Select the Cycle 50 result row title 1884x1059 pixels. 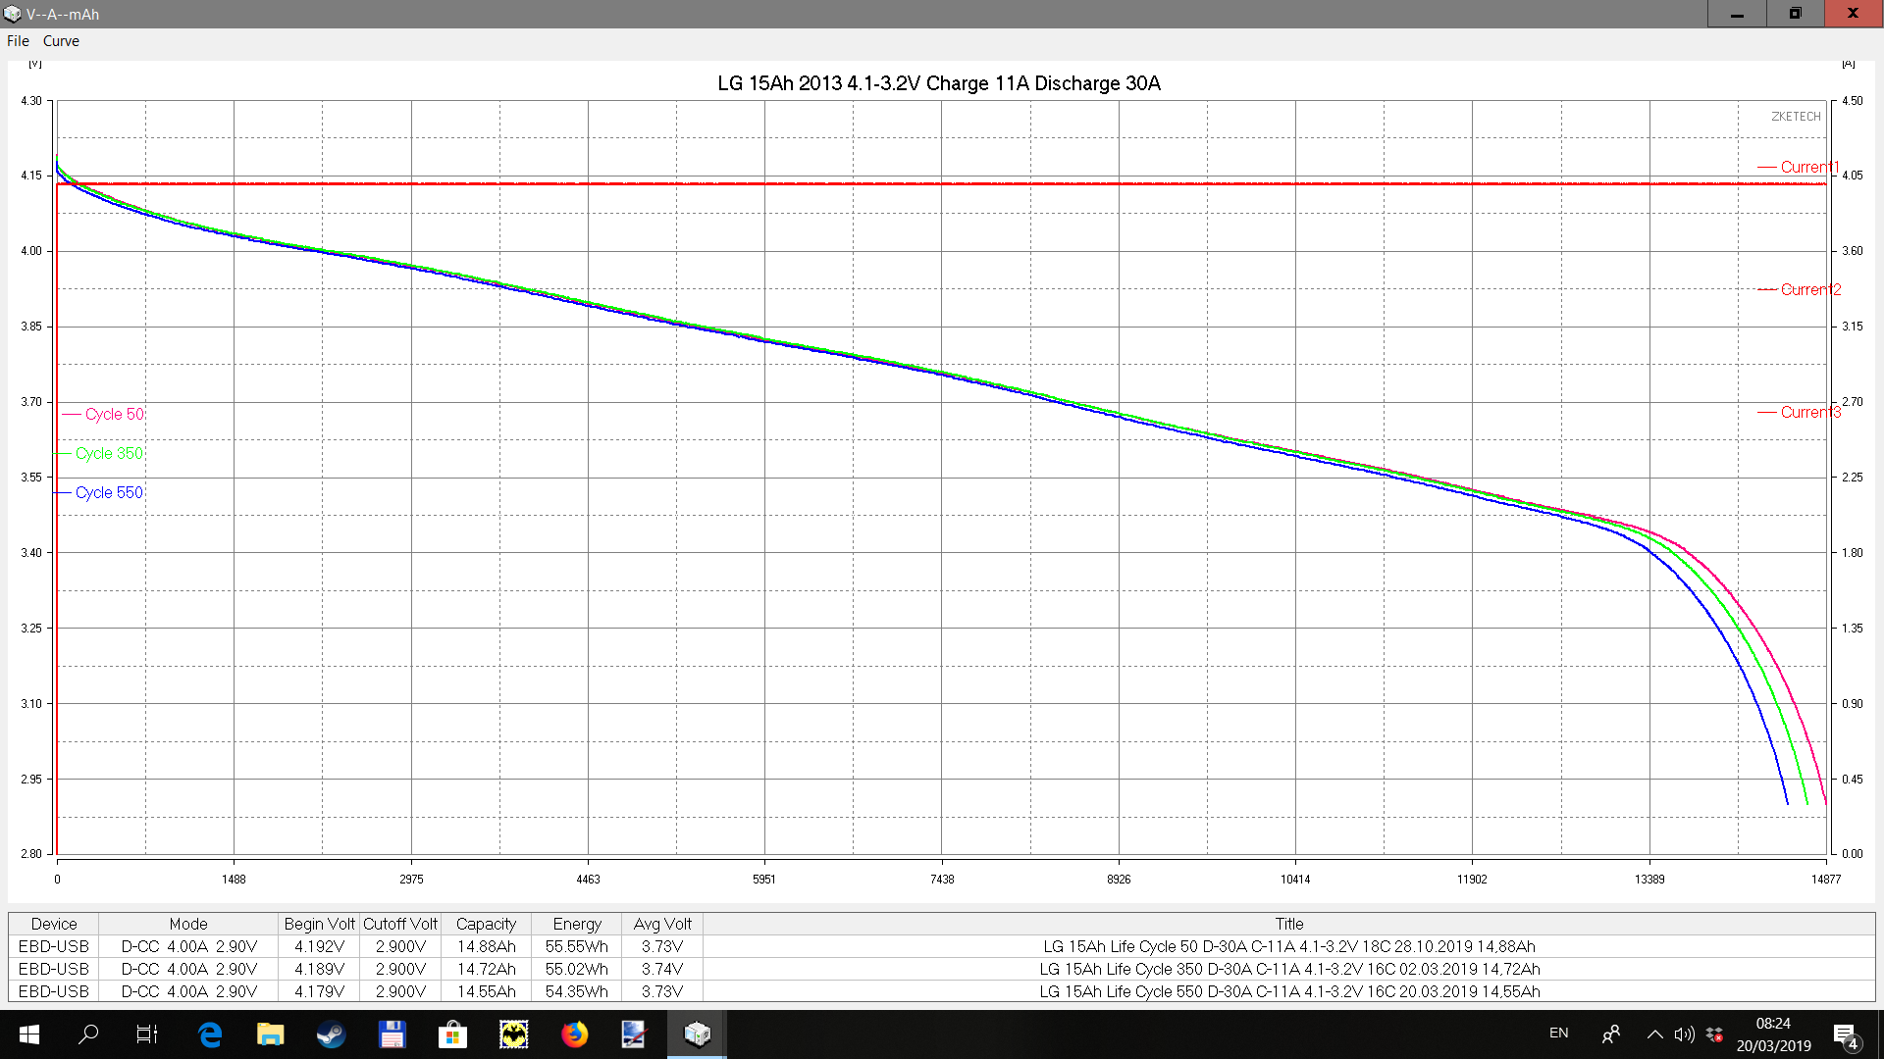(x=1288, y=946)
